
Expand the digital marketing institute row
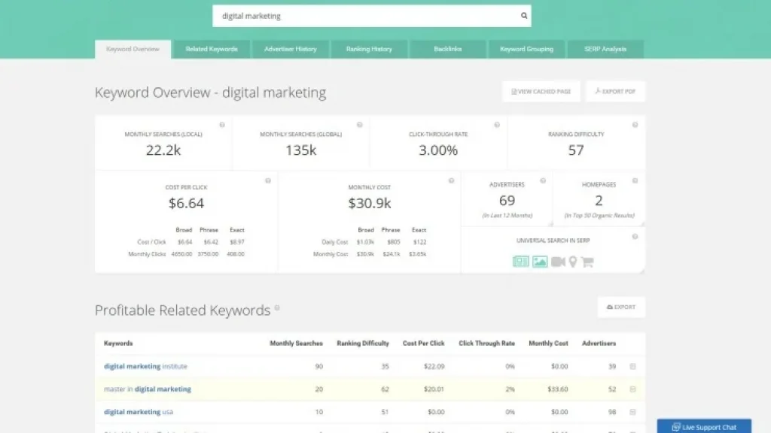tap(632, 367)
